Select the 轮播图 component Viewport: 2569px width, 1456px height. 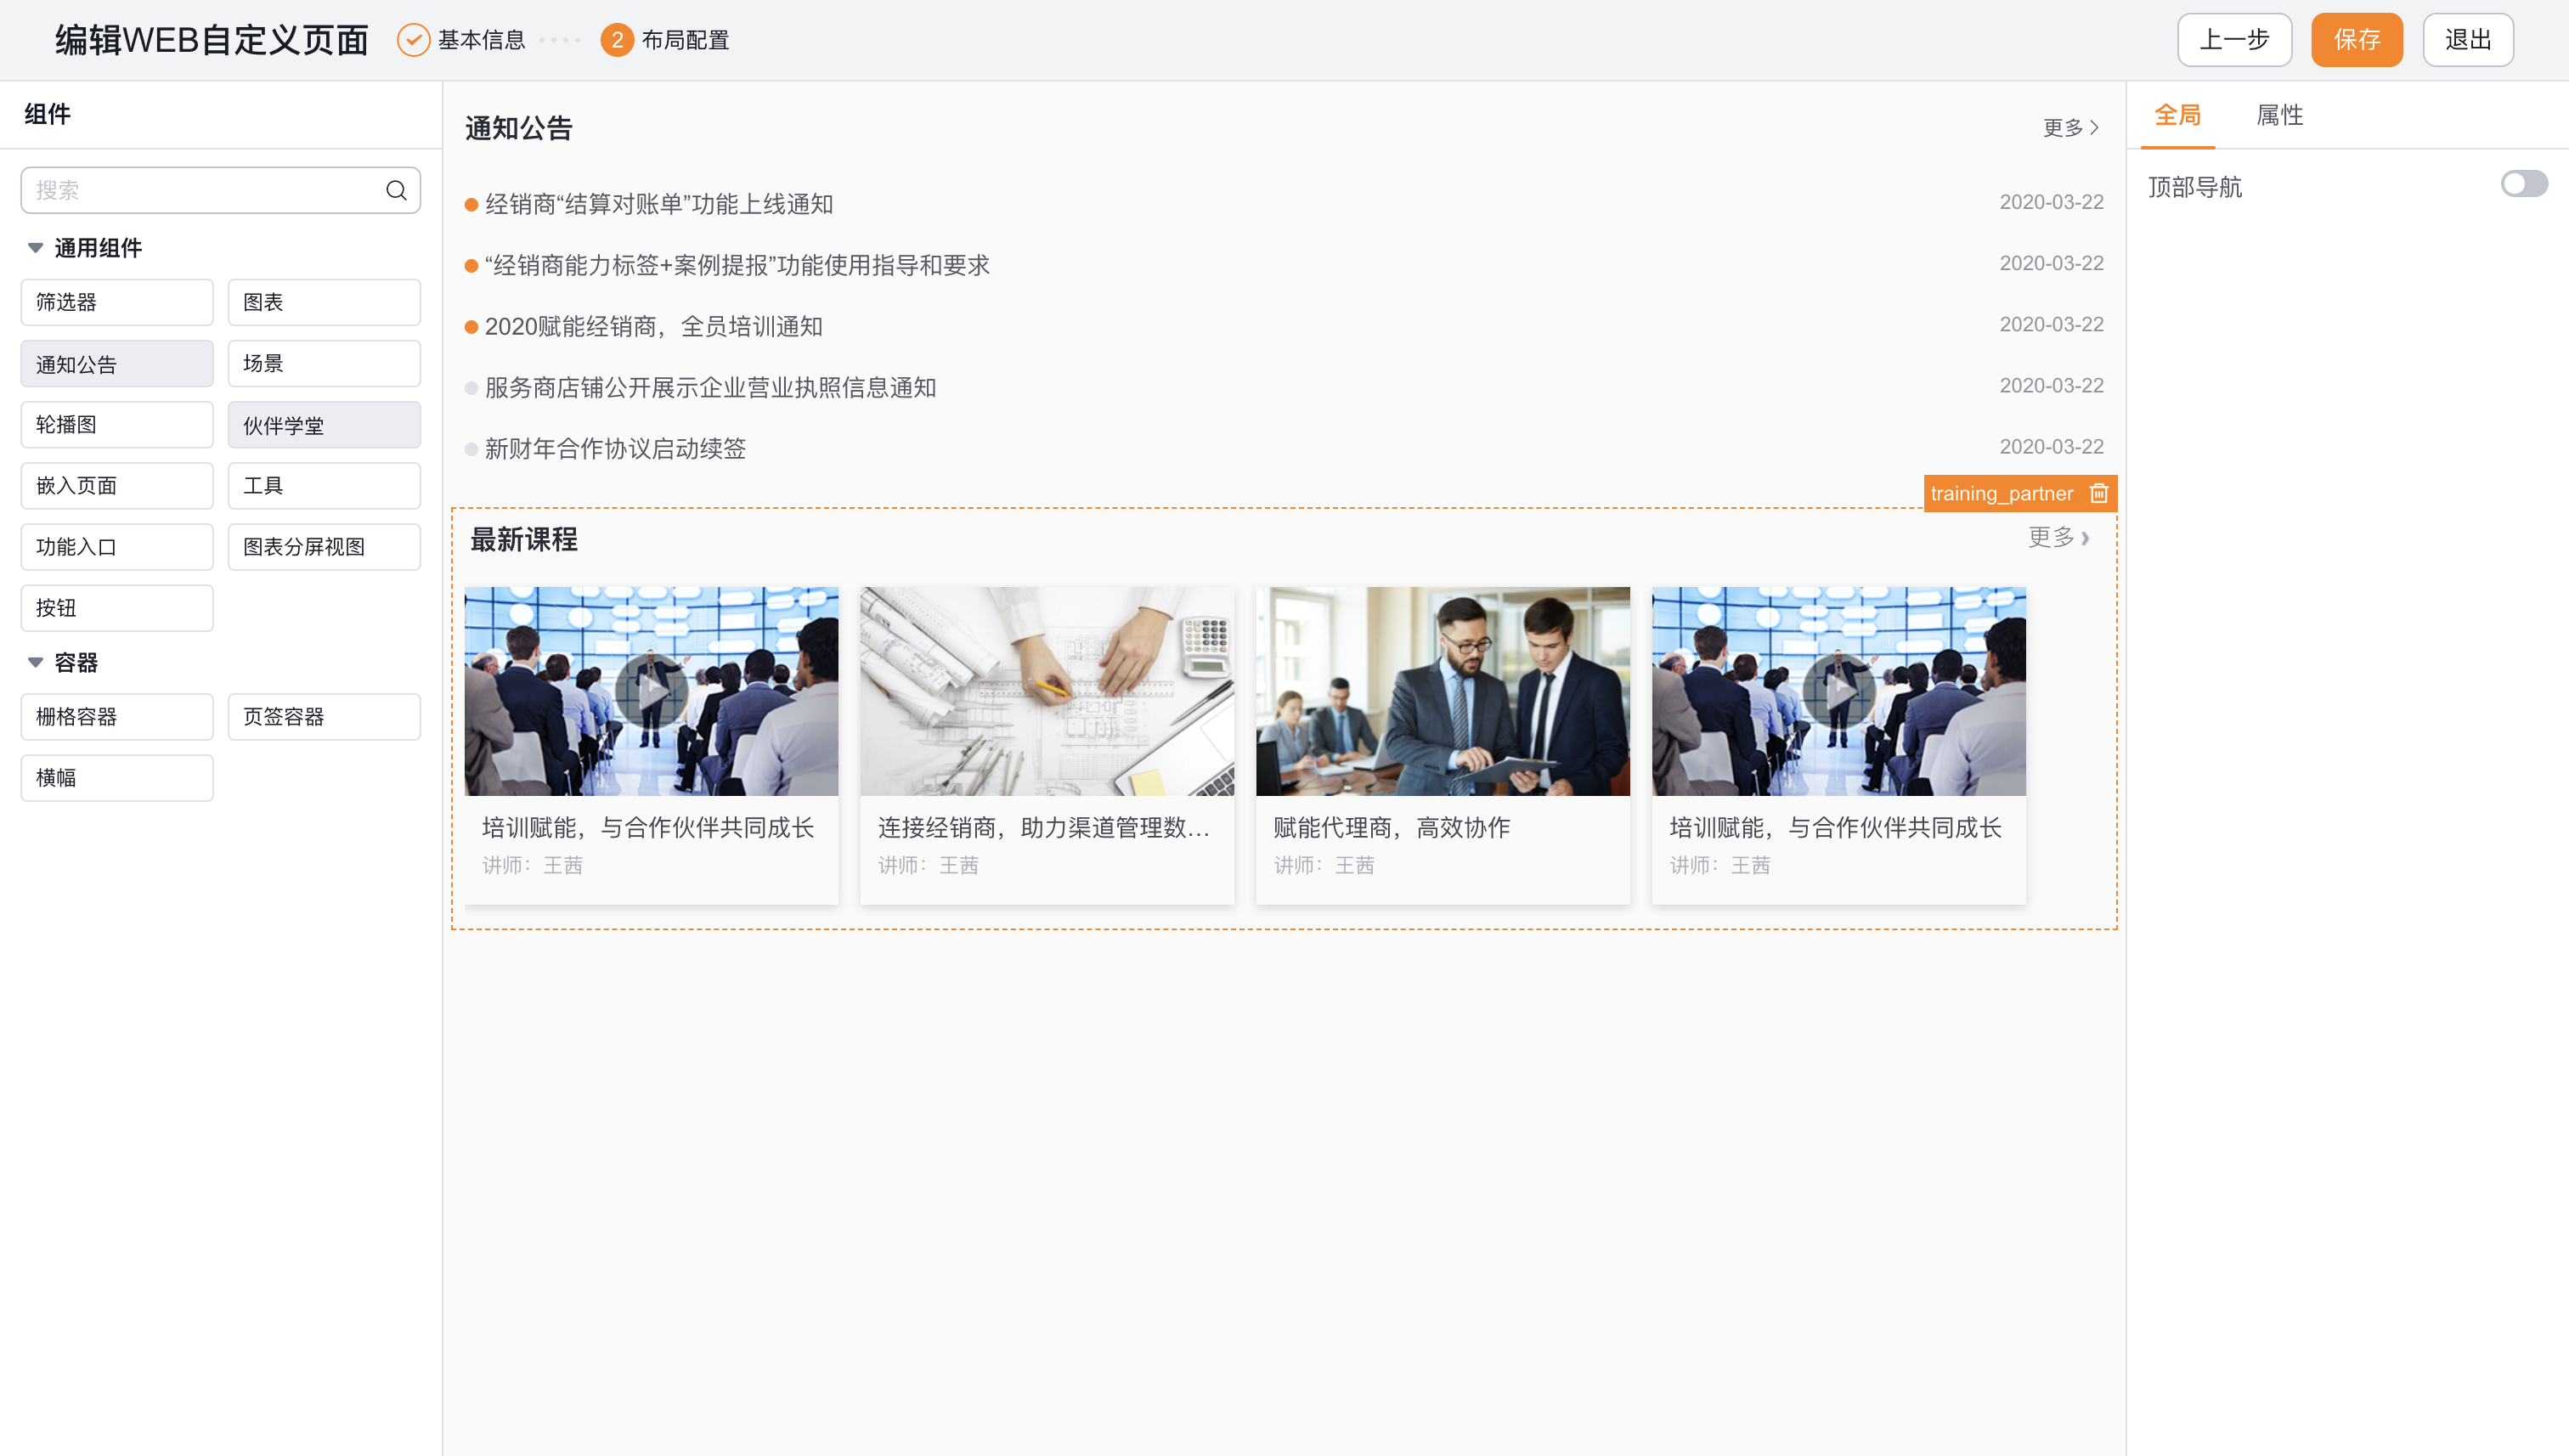point(117,425)
